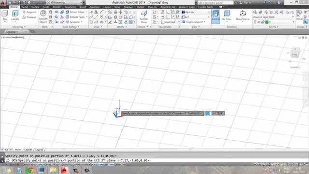Image resolution: width=309 pixels, height=174 pixels.
Task: Click the Print icon in quick access toolbar
Action: [x=29, y=2]
